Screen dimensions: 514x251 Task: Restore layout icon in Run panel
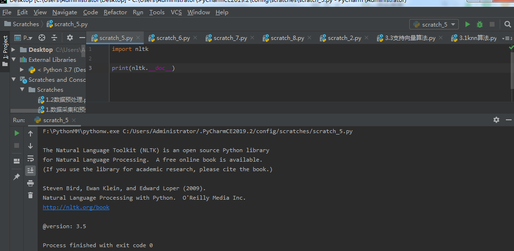coord(16,161)
